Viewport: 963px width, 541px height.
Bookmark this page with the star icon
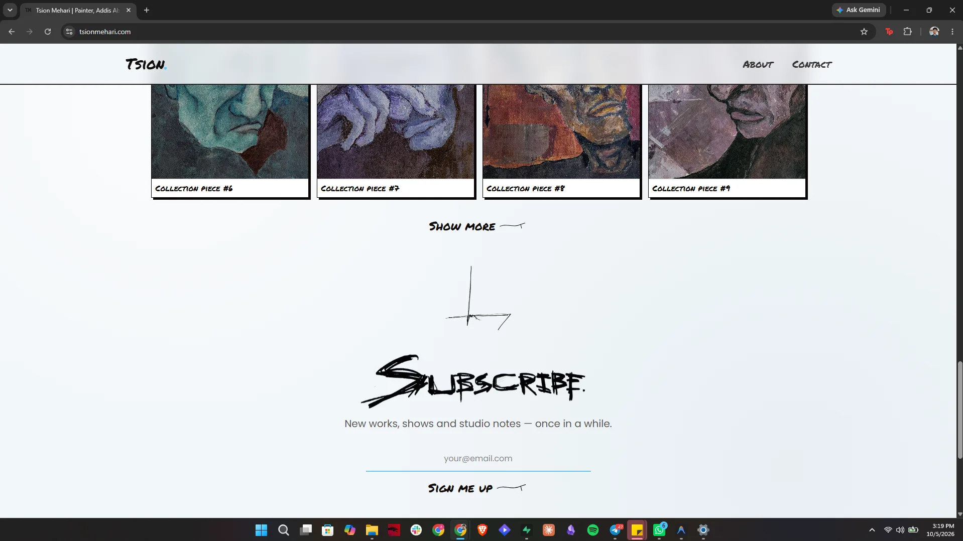click(864, 32)
